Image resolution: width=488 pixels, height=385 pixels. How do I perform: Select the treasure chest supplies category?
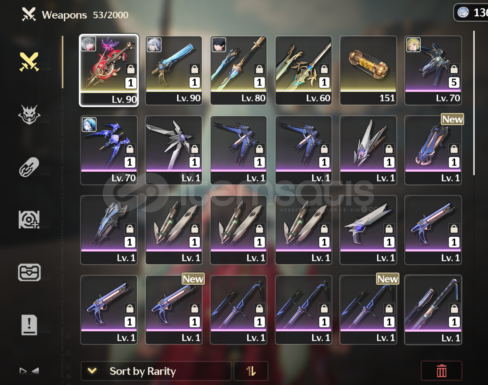point(29,272)
